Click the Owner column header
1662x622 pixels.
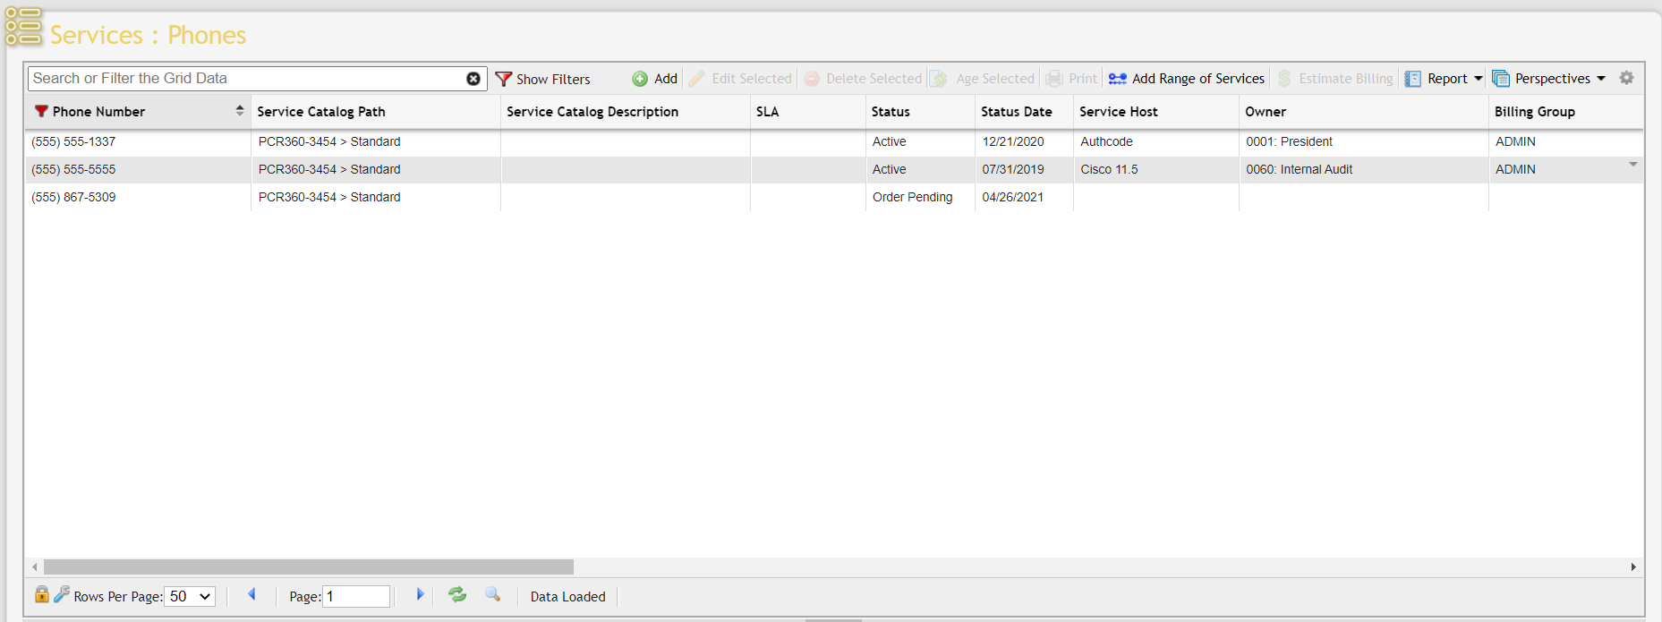(x=1265, y=112)
